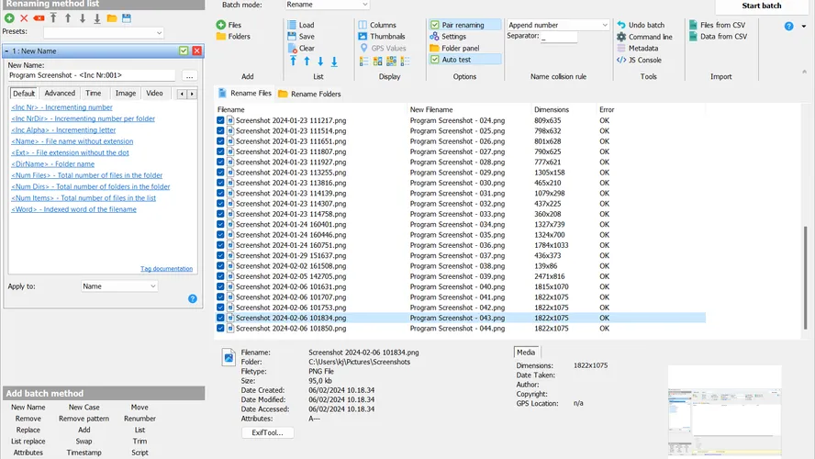Move selected file to bottom of file list
815x459 pixels.
(x=334, y=62)
